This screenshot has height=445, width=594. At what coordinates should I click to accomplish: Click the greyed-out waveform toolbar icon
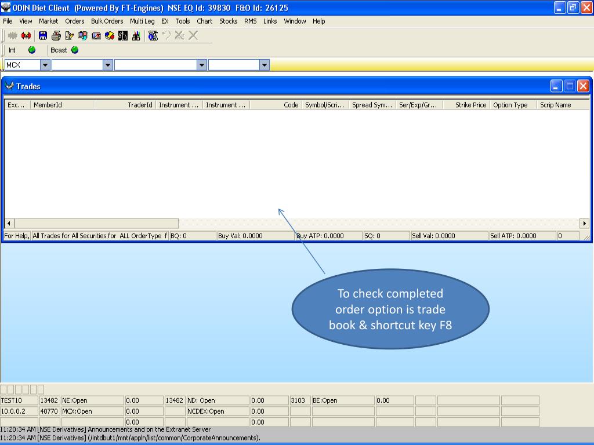pos(13,36)
